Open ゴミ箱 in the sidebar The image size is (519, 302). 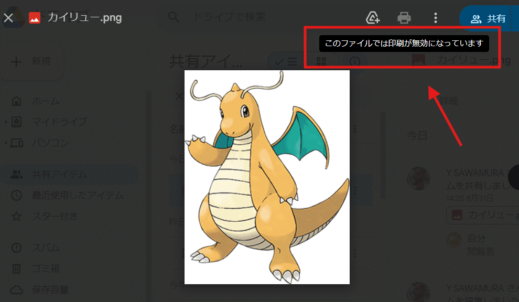46,268
